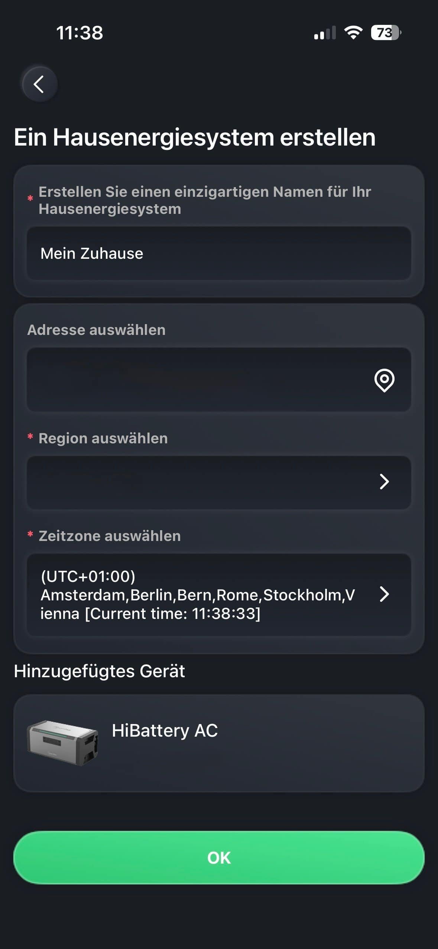This screenshot has height=949, width=438.
Task: Tap the cellular signal bars icon
Action: pos(325,33)
